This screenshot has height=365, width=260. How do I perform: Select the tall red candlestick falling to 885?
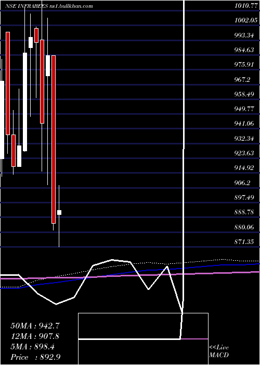54,139
